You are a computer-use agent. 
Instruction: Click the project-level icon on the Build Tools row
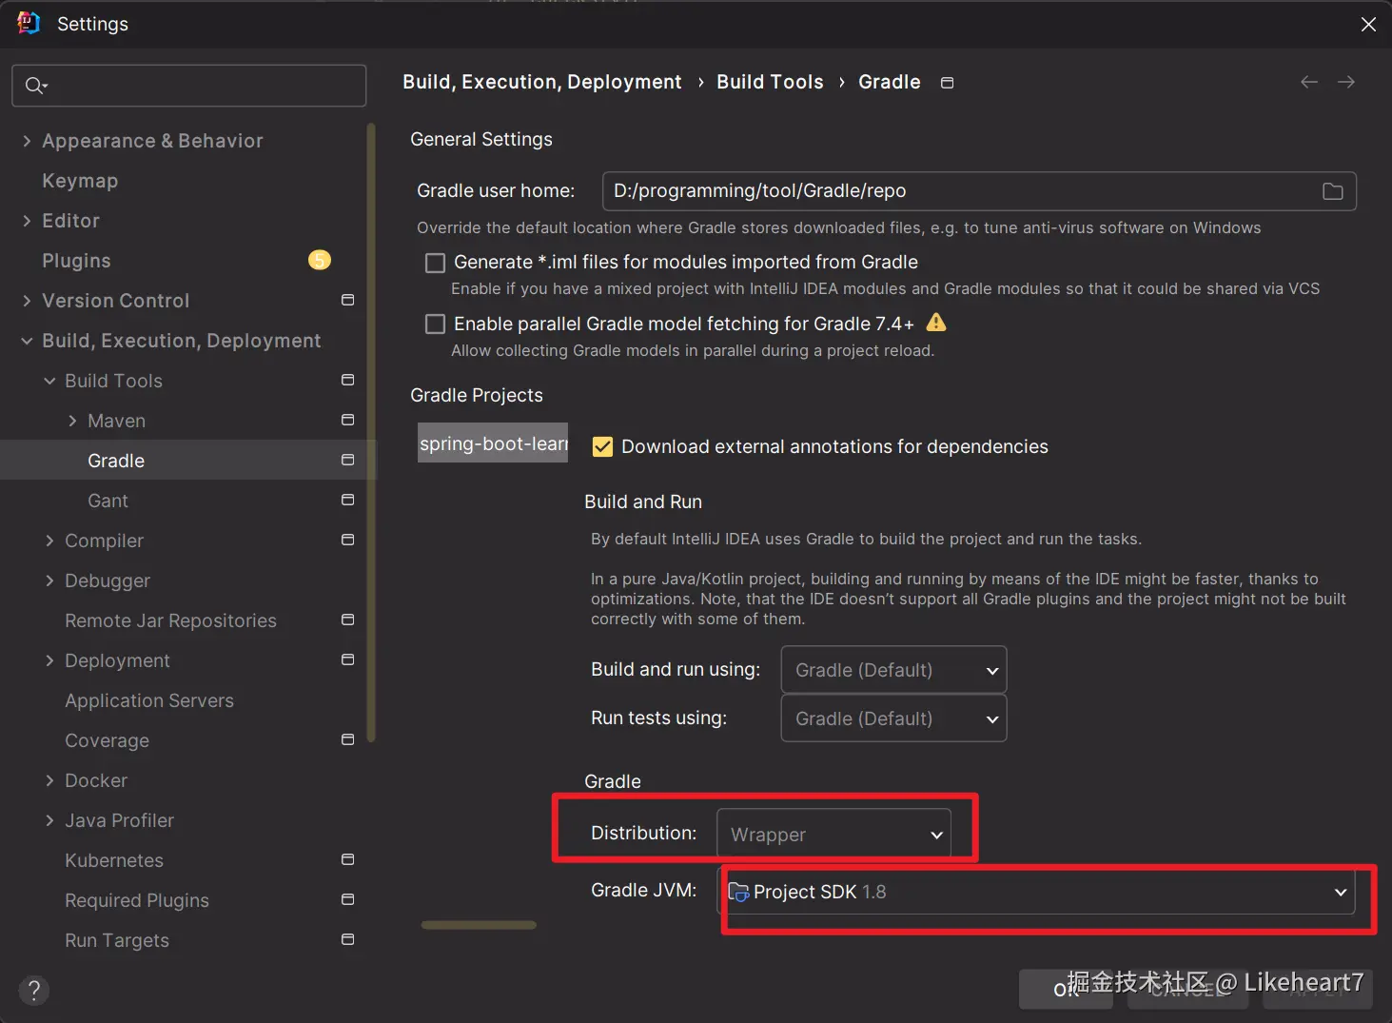point(347,380)
